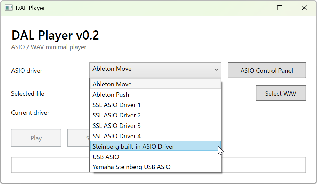Choose Steinberg built-in ASIO Driver
Screen dimensions: 317x184
155,146
